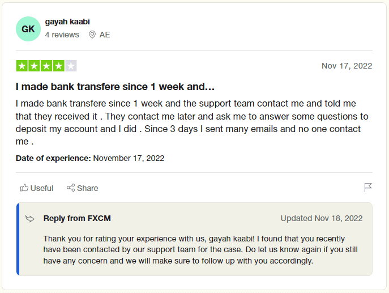The image size is (389, 293).
Task: Click the fourth green rating star
Action: (x=58, y=66)
